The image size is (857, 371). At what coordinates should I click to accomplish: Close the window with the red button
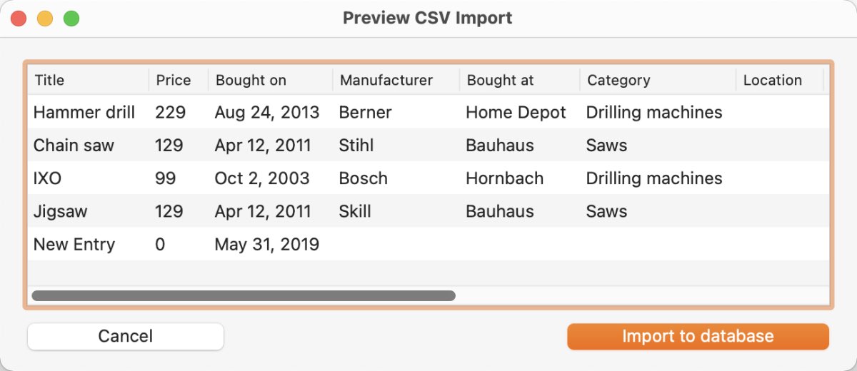pos(19,19)
